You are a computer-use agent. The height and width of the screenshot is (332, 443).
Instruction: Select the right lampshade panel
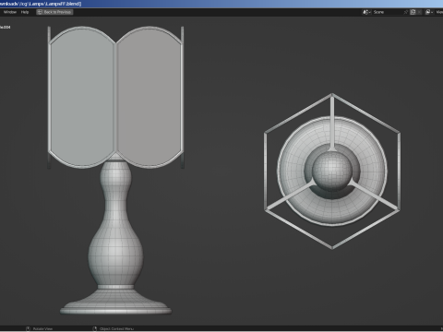[149, 98]
